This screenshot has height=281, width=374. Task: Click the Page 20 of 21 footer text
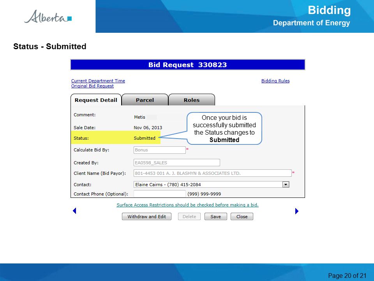click(347, 276)
